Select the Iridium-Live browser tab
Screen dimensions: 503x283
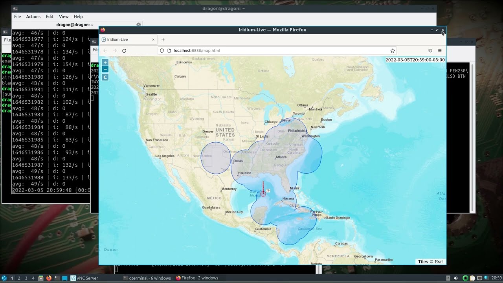coord(126,40)
